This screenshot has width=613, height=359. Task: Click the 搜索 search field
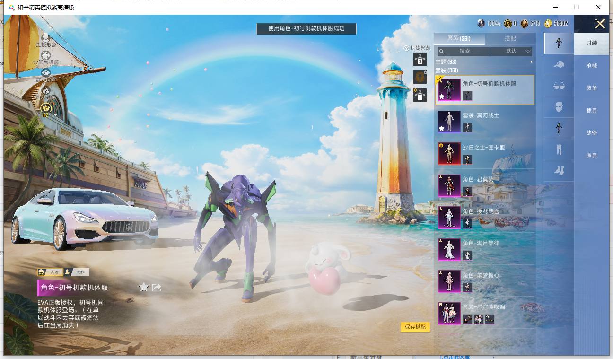click(x=463, y=51)
